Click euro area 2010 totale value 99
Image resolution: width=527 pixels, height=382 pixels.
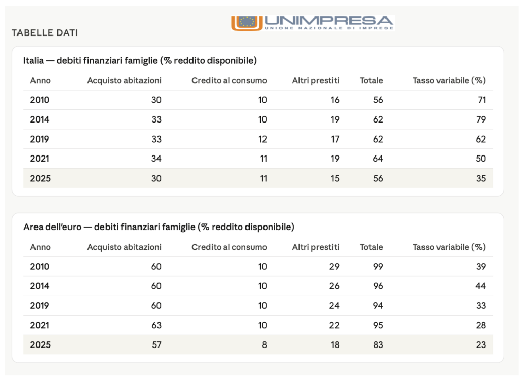378,267
